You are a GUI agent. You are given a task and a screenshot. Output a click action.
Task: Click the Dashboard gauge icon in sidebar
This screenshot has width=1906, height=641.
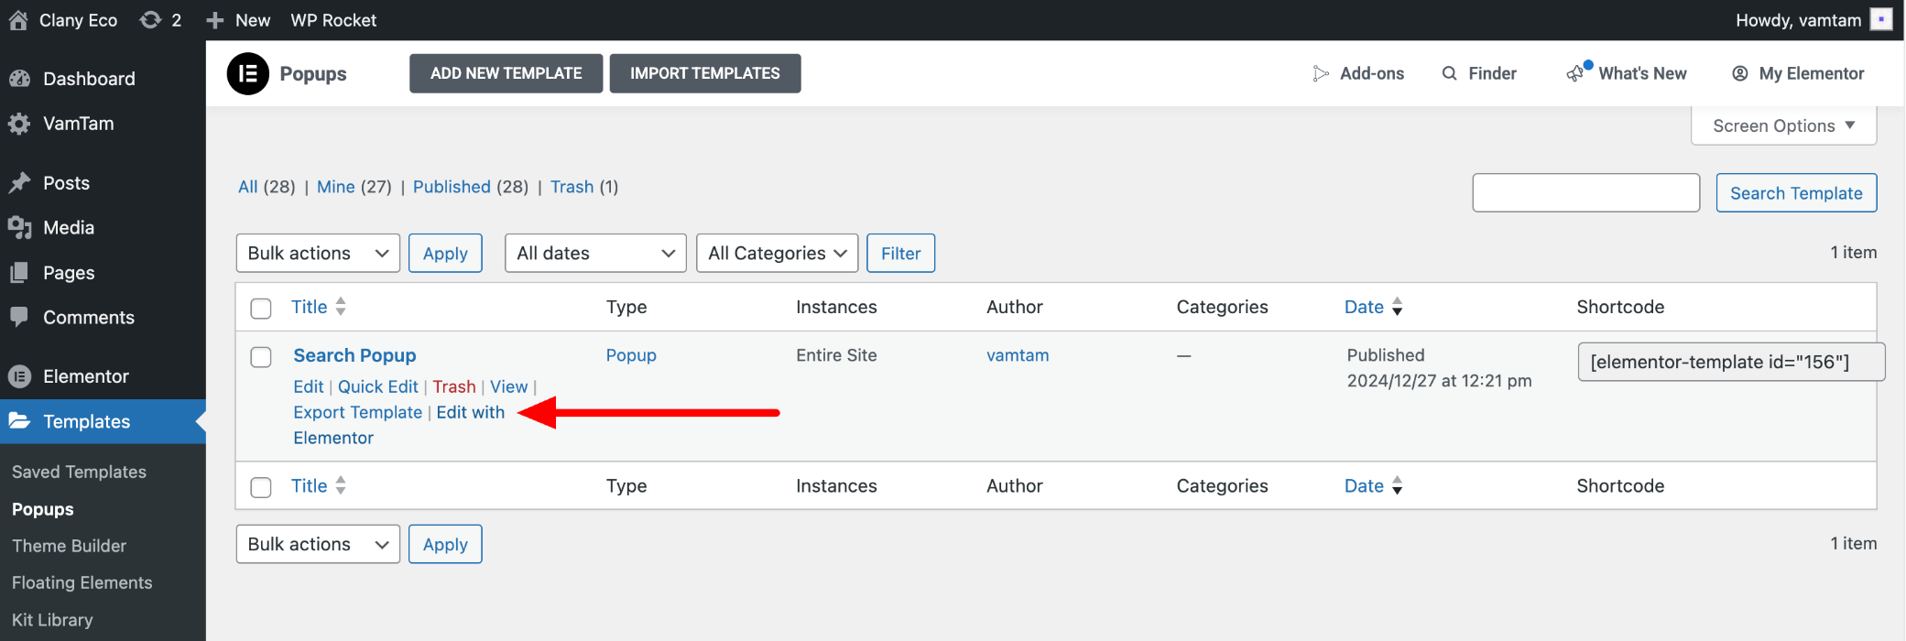pyautogui.click(x=19, y=79)
